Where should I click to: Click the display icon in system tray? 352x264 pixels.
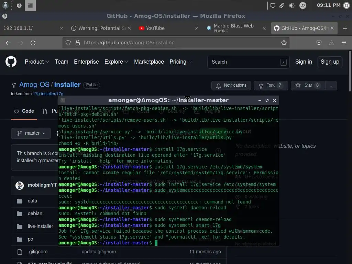click(273, 5)
